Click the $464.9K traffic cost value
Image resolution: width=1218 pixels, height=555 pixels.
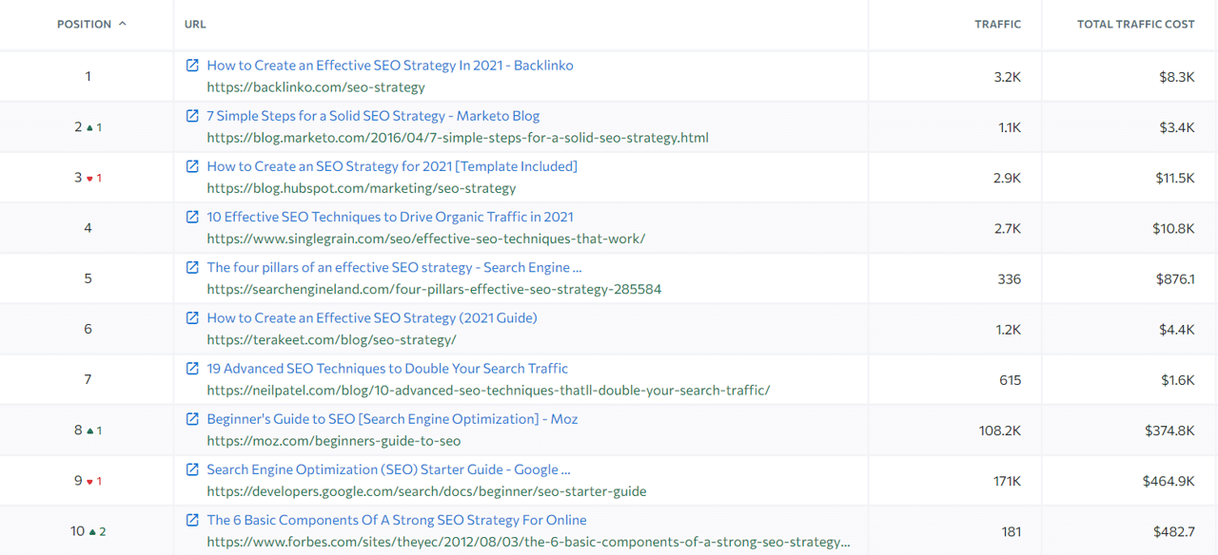click(x=1169, y=481)
